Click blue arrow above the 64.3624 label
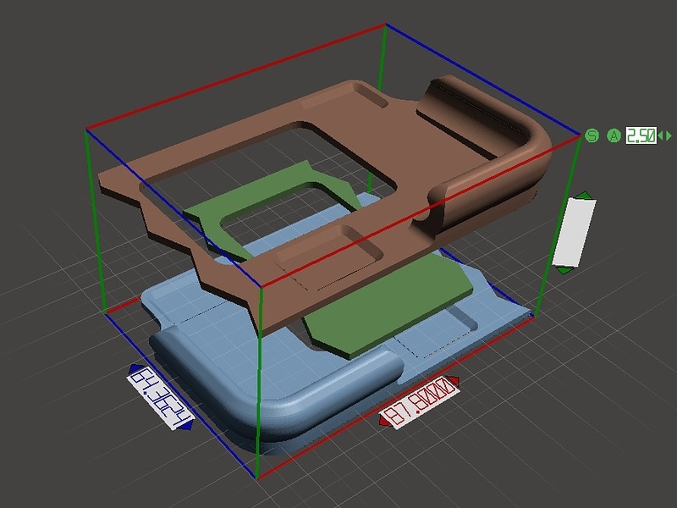 pos(136,368)
